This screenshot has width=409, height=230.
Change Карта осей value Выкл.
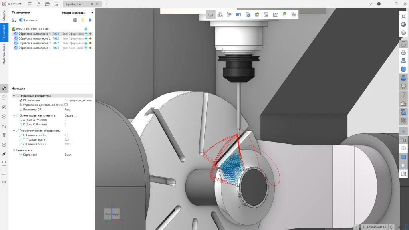(68, 155)
